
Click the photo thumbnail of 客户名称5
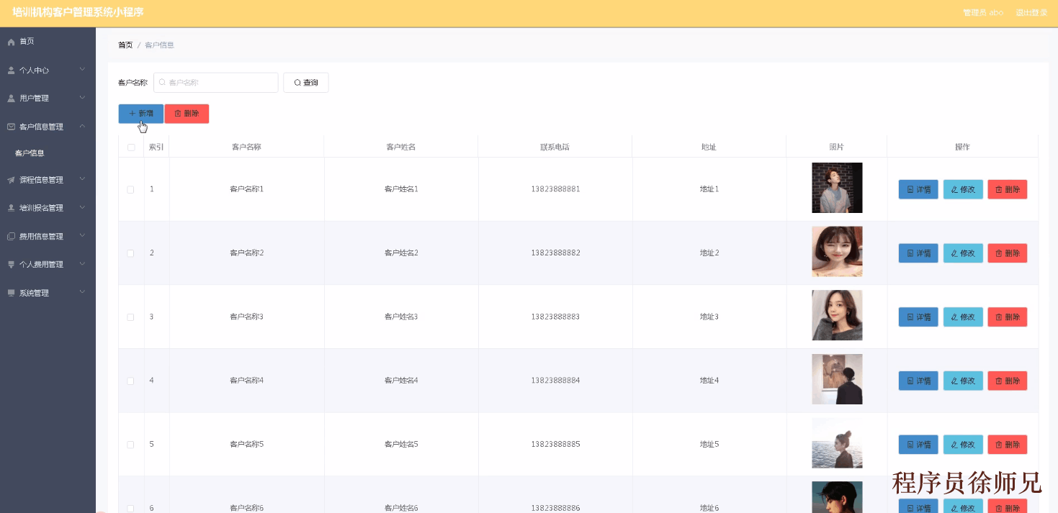(x=837, y=443)
